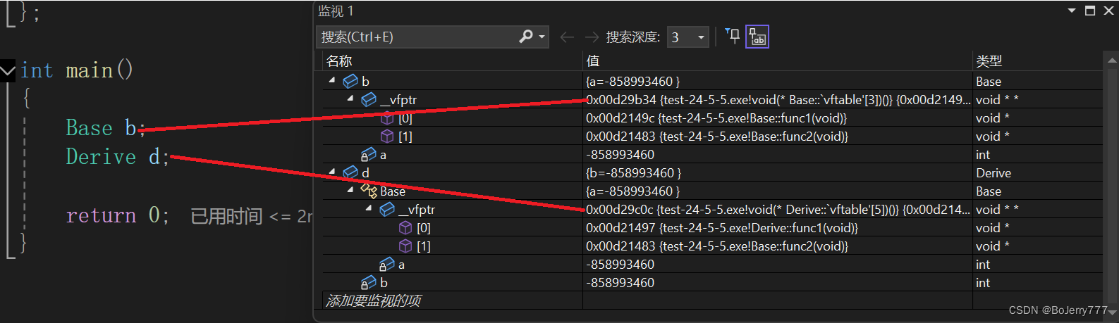Viewport: 1119px width, 323px height.
Task: Click the 'Derive d;' code line
Action: click(118, 157)
